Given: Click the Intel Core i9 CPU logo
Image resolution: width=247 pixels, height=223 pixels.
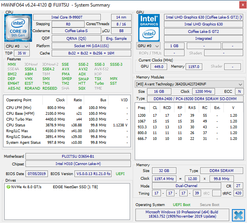Looking at the screenshot, I should pos(18,28).
